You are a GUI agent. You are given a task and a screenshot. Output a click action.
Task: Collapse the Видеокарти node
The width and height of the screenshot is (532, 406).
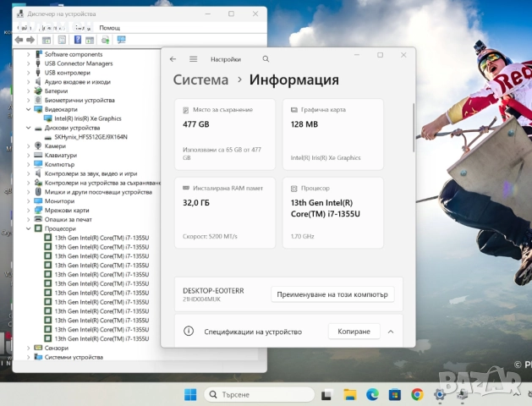coord(29,109)
